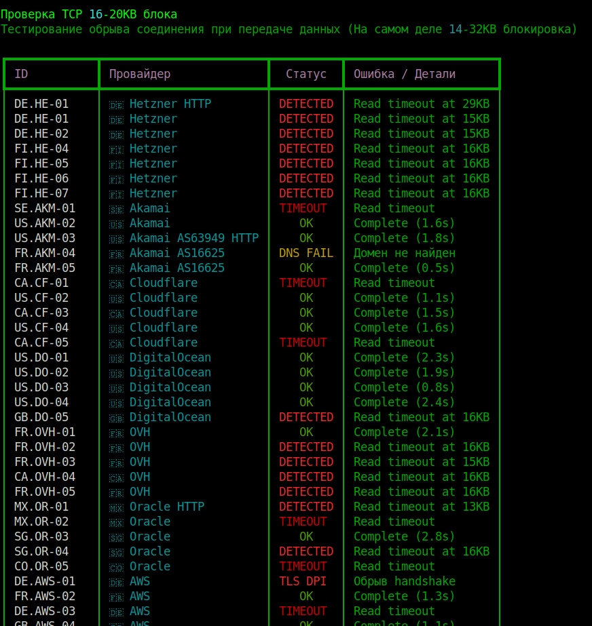This screenshot has width=592, height=626.
Task: Select 'Complete (0.5s)' detail text
Action: 404,268
